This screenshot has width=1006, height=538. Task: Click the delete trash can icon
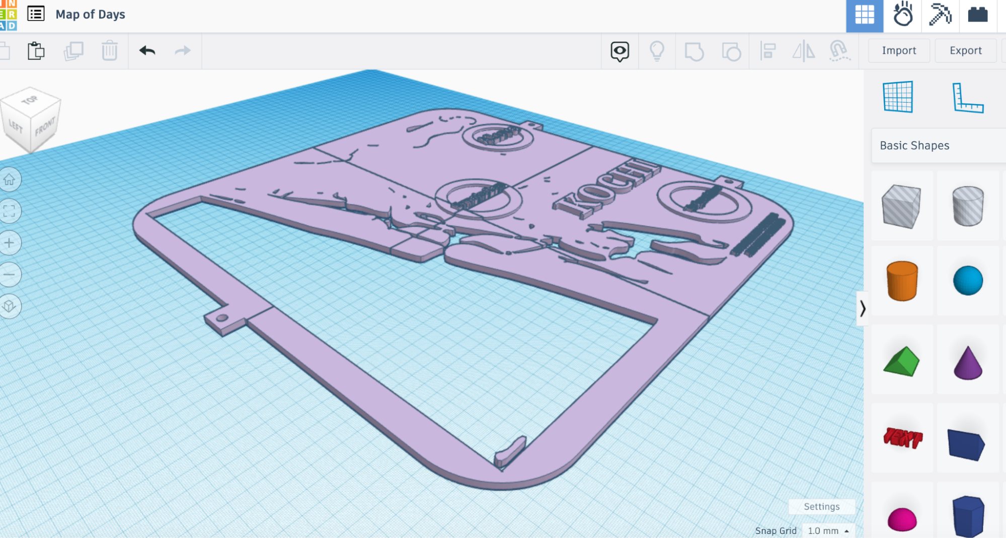pyautogui.click(x=109, y=51)
